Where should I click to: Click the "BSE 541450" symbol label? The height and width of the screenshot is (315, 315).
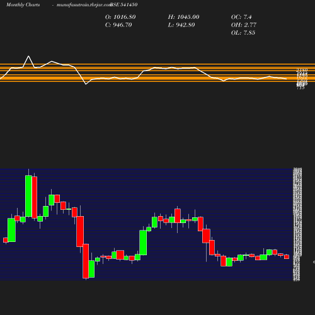pyautogui.click(x=124, y=4)
